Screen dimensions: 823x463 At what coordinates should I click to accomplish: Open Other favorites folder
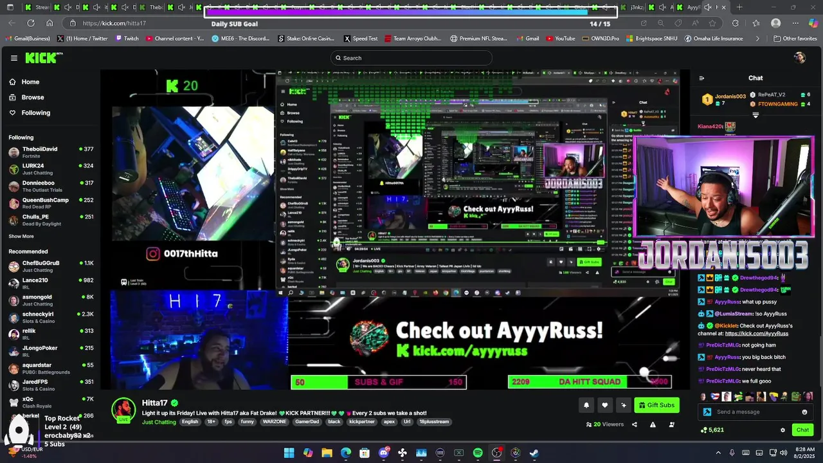tap(795, 39)
